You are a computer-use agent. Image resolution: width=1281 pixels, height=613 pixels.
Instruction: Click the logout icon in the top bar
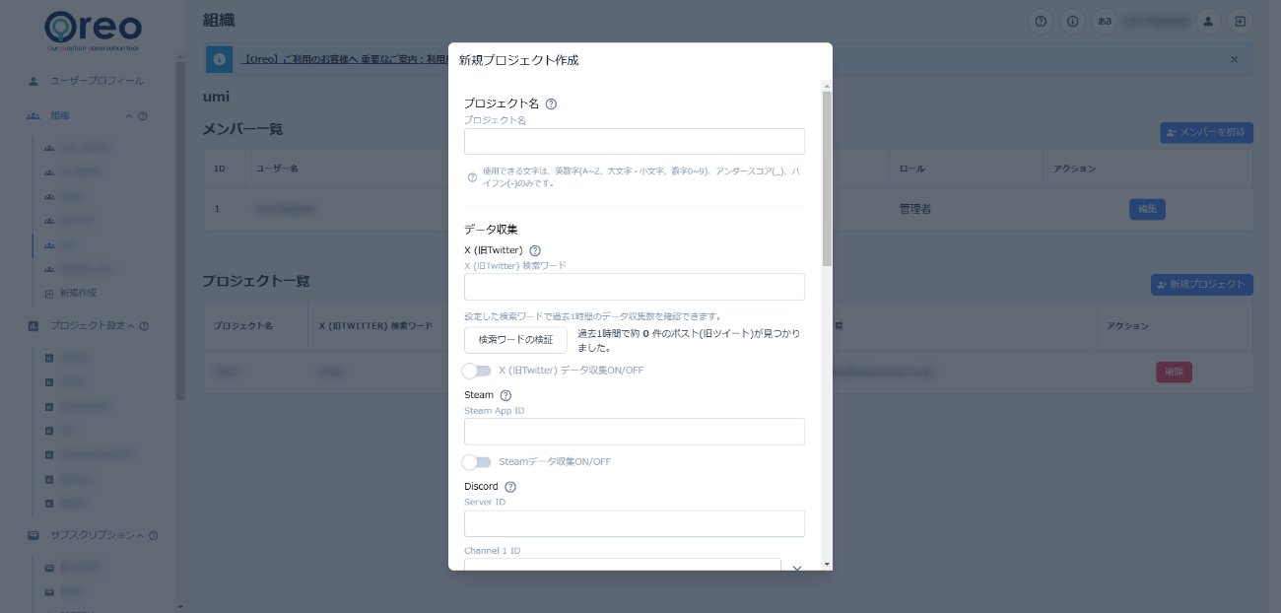(x=1240, y=21)
